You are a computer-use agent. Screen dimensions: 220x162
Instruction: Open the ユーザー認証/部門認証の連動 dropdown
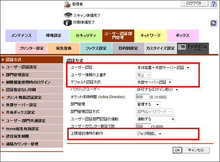point(156,119)
